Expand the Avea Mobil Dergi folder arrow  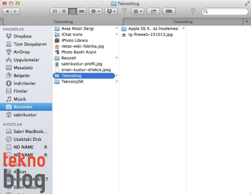point(117,28)
